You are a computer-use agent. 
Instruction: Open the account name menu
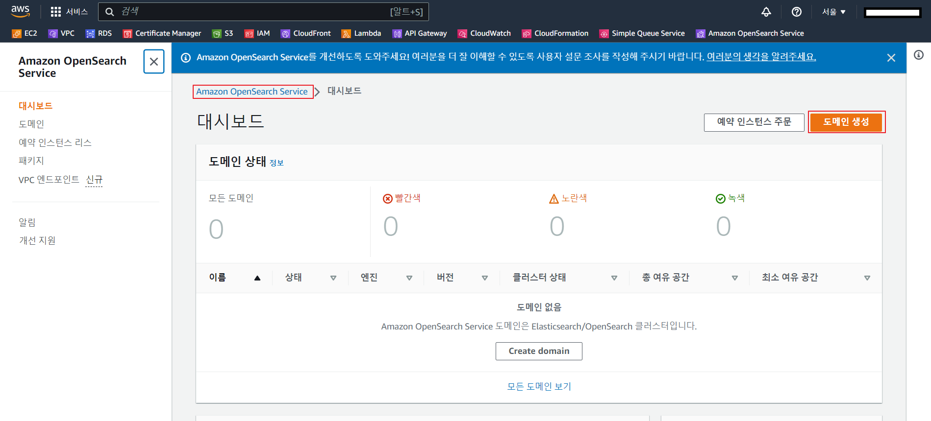pyautogui.click(x=893, y=12)
